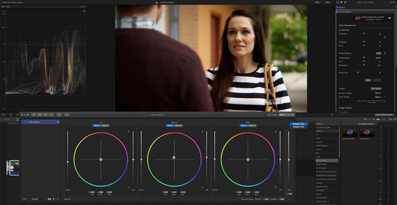The image size is (397, 205).
Task: Click the Edit Layers button
Action: 376,89
